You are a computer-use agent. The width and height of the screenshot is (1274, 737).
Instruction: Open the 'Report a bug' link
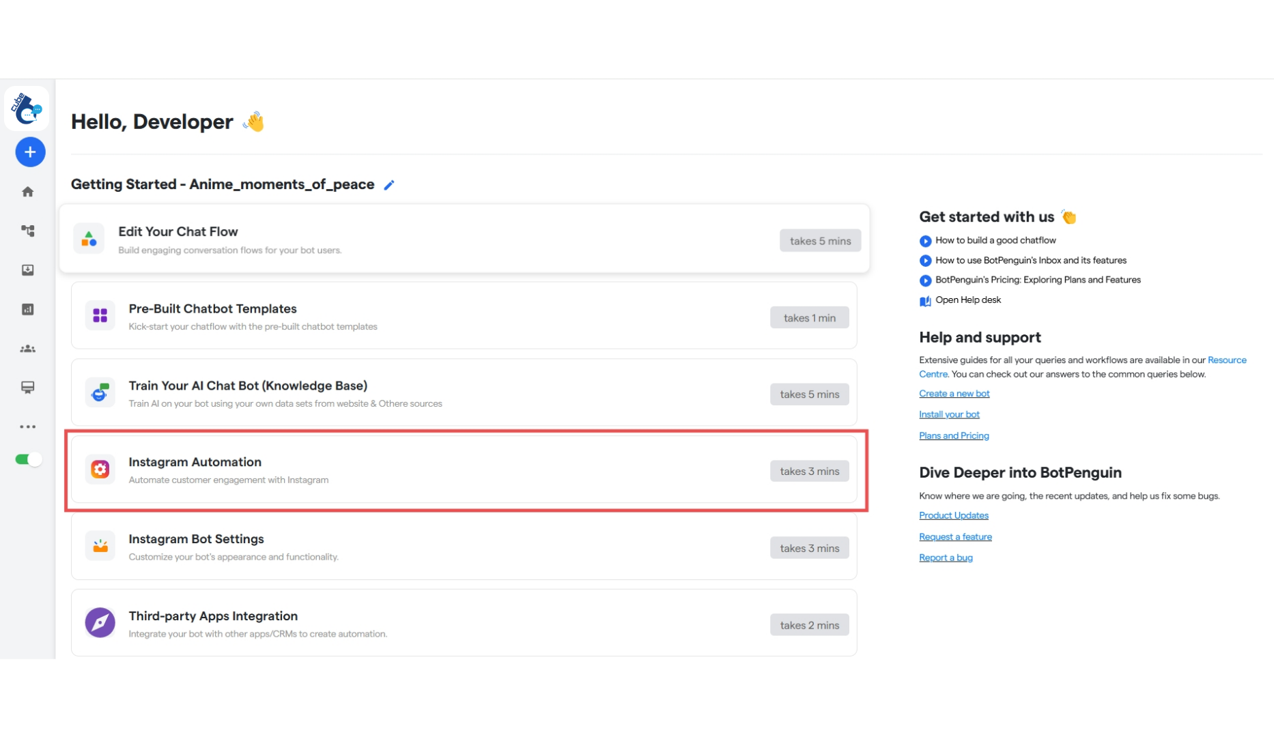[946, 558]
